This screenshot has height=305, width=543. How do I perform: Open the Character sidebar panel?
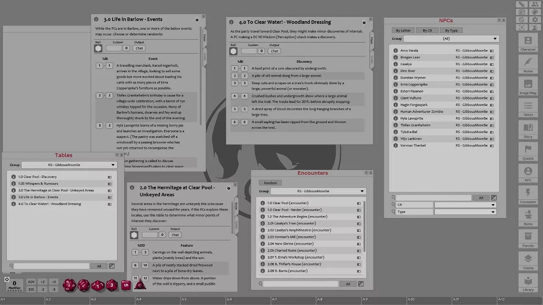(x=528, y=43)
